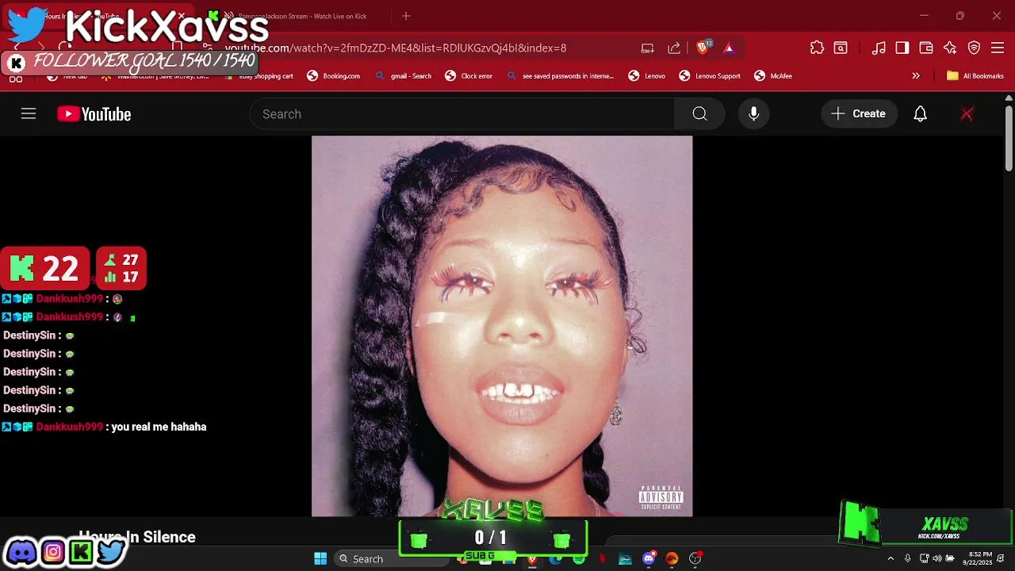Open Brave from the taskbar

point(532,558)
